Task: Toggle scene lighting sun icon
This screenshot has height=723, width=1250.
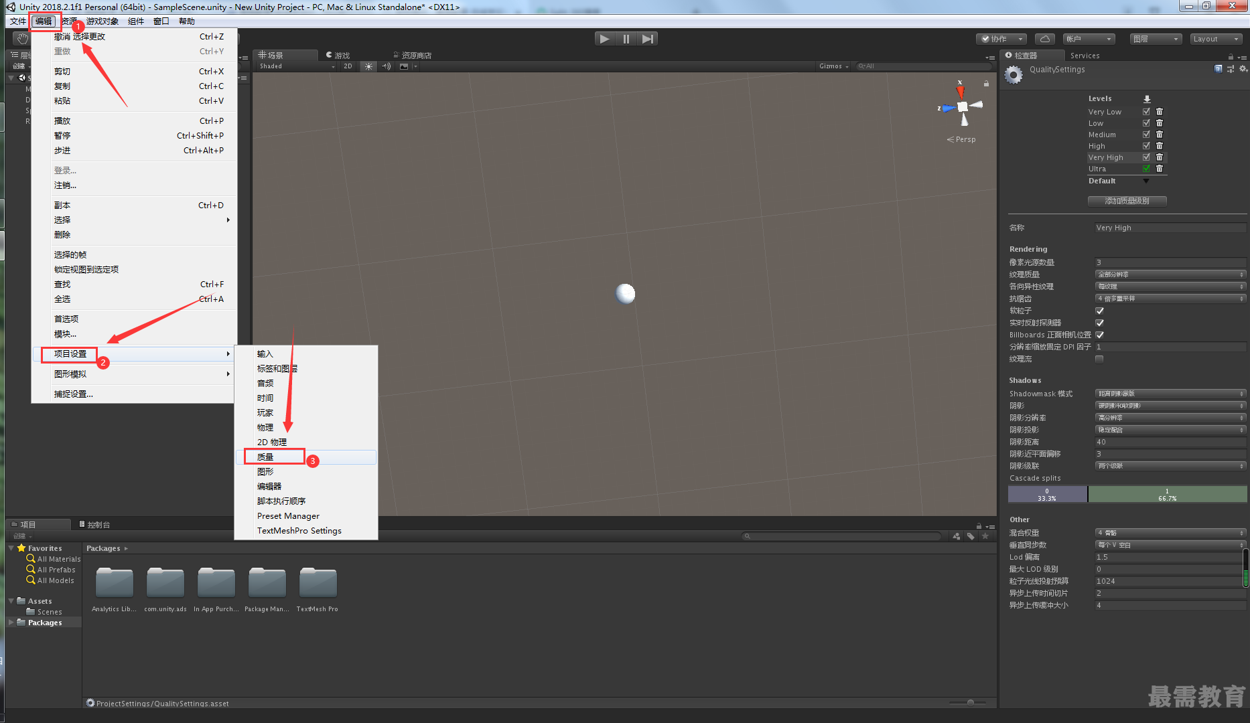Action: pos(368,66)
